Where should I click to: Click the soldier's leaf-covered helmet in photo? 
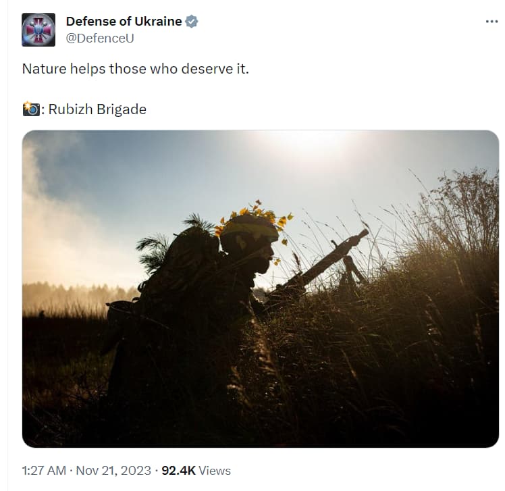[250, 225]
